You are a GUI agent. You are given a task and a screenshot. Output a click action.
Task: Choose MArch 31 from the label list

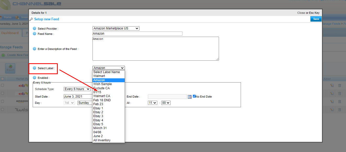coord(109,128)
